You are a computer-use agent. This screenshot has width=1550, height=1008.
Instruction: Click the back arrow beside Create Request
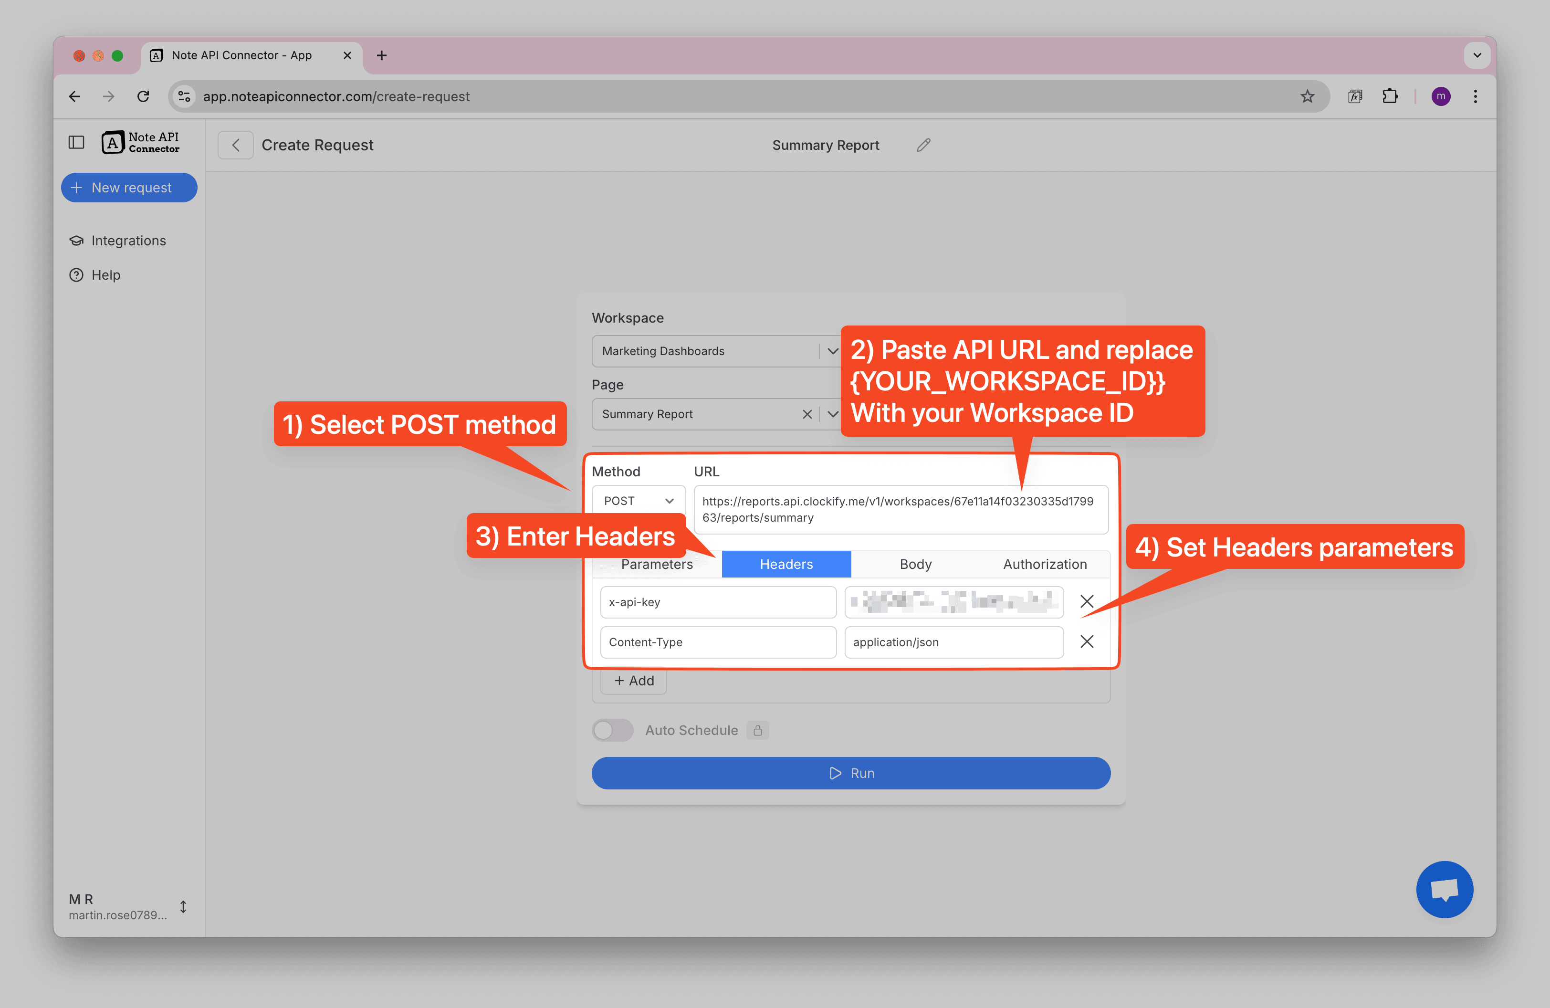pyautogui.click(x=236, y=145)
